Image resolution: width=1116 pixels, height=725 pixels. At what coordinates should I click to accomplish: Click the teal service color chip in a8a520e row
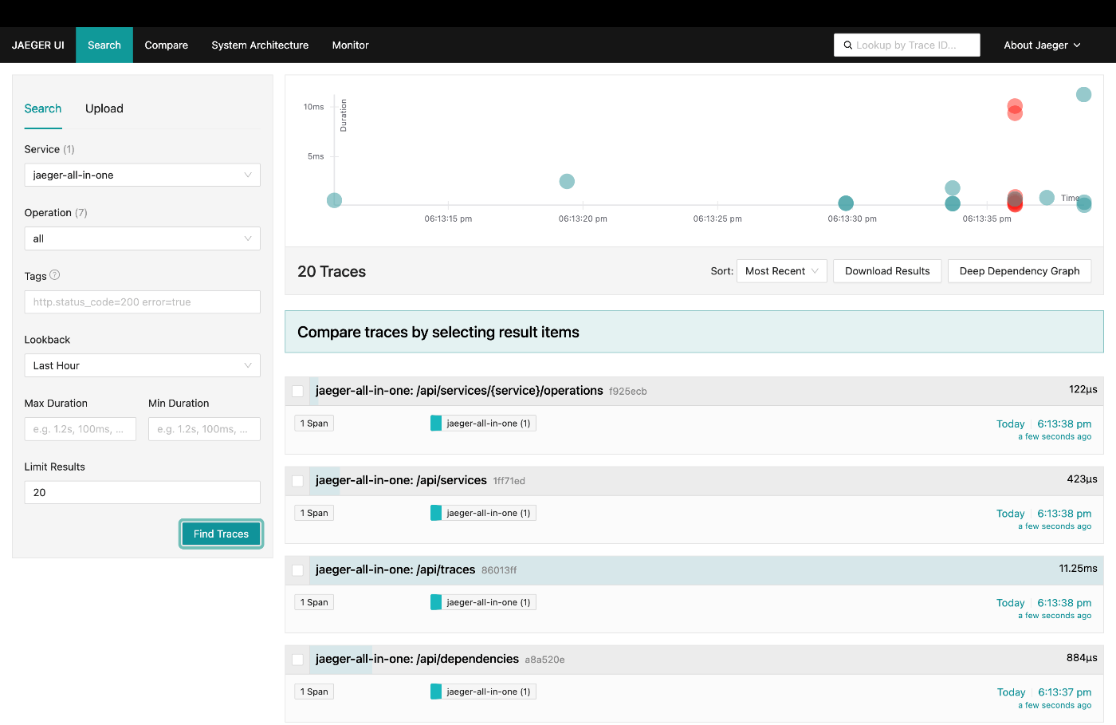(436, 692)
